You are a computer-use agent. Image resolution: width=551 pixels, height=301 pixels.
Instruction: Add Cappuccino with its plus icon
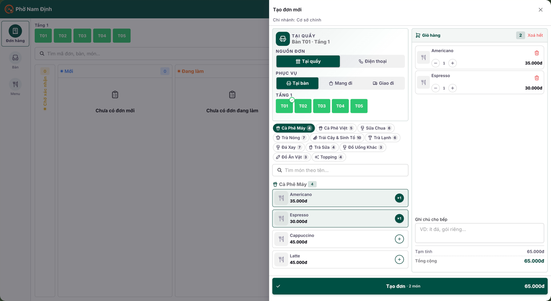coord(399,239)
